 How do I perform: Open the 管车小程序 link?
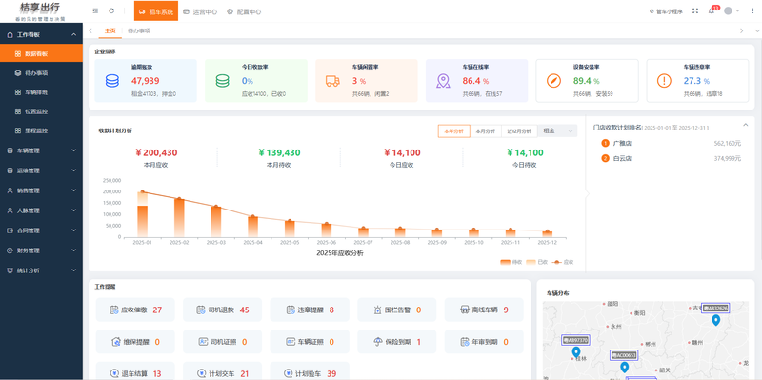click(x=666, y=11)
